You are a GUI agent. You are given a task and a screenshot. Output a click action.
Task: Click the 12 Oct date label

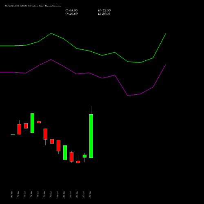point(18,194)
